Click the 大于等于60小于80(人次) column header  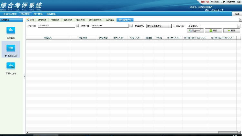[222, 38]
